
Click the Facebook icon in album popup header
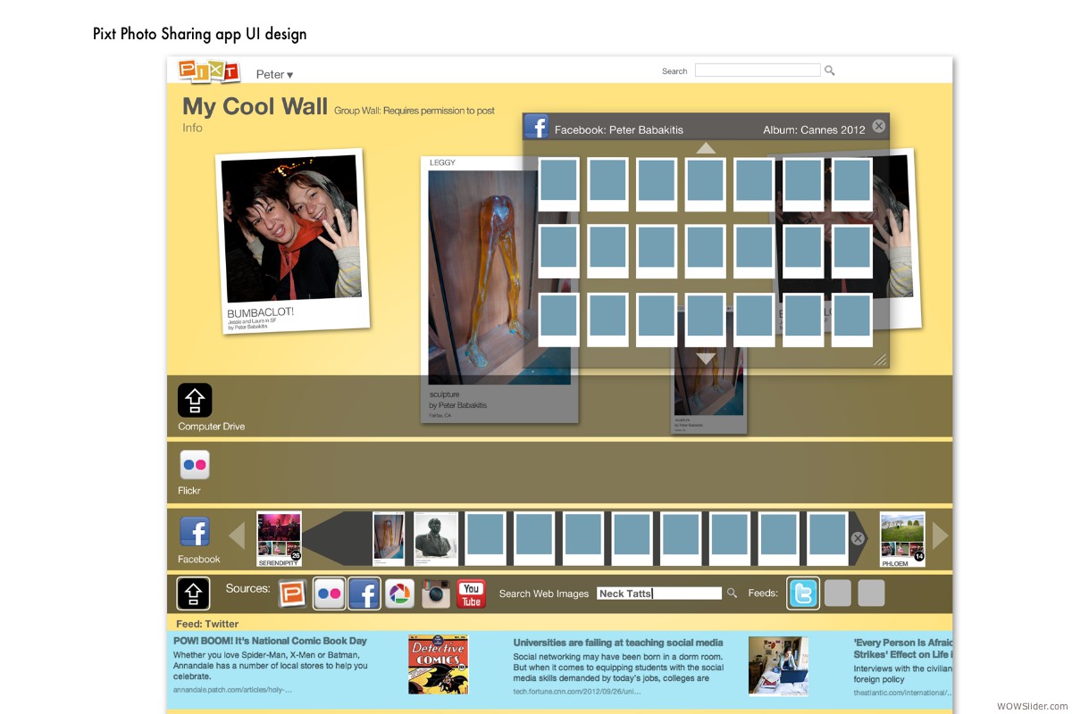tap(536, 126)
